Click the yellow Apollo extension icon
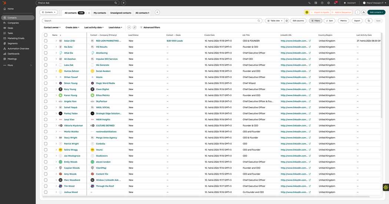Image resolution: width=389 pixels, height=204 pixels. 307,12
